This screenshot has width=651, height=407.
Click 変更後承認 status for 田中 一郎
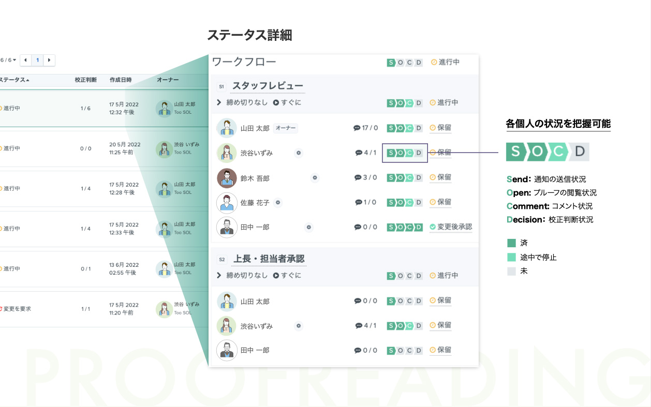point(454,227)
